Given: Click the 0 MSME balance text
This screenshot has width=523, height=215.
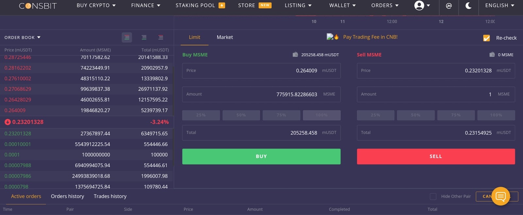Looking at the screenshot, I should pyautogui.click(x=506, y=55).
